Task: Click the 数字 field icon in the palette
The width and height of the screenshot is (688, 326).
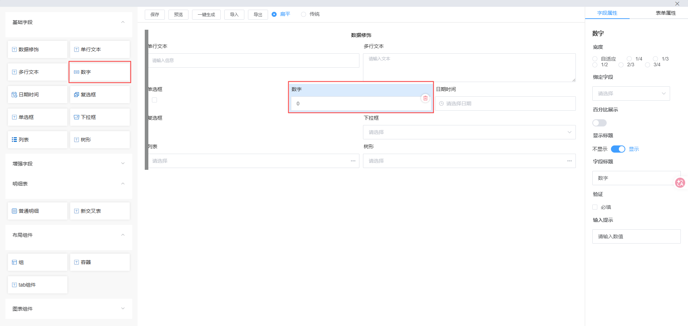Action: [76, 72]
